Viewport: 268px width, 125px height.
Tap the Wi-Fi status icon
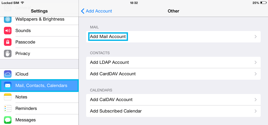(x=22, y=3)
